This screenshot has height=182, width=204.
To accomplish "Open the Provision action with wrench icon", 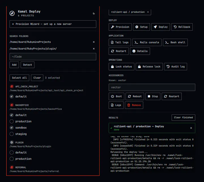I will (120, 27).
